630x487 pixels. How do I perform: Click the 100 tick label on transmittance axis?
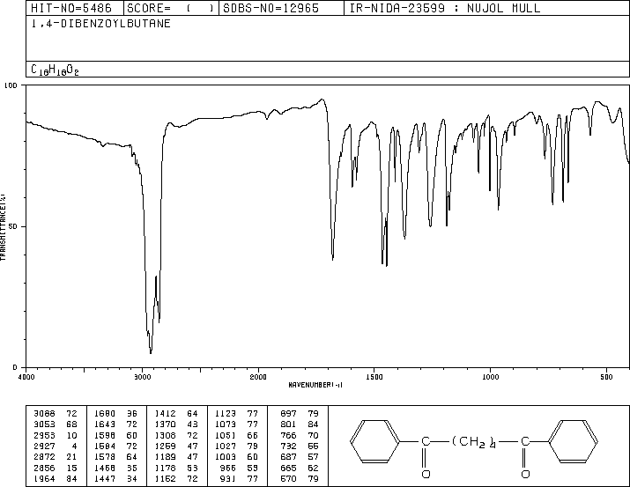(x=11, y=85)
